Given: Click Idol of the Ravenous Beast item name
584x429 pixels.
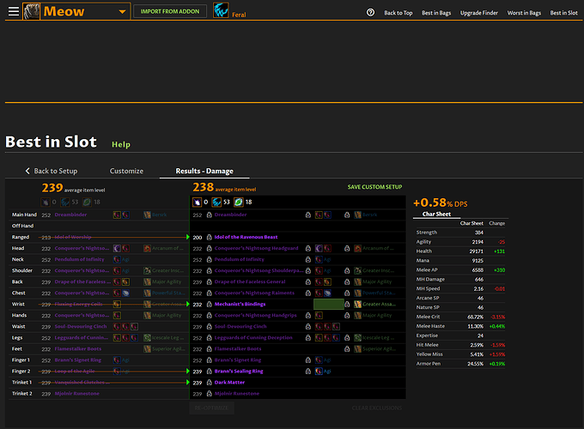Looking at the screenshot, I should [246, 237].
